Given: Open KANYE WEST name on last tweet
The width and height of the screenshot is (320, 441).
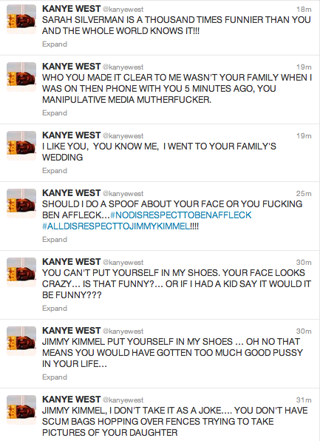Looking at the screenshot, I should click(72, 400).
